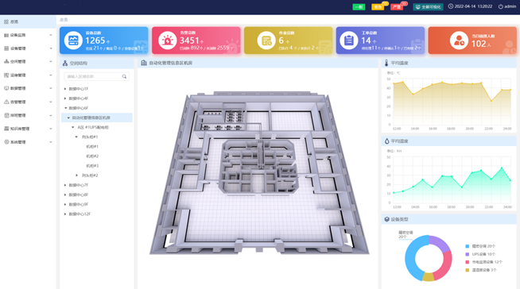The height and width of the screenshot is (289, 520).
Task: Collapse the 数据中心6F tree node
Action: (65, 108)
